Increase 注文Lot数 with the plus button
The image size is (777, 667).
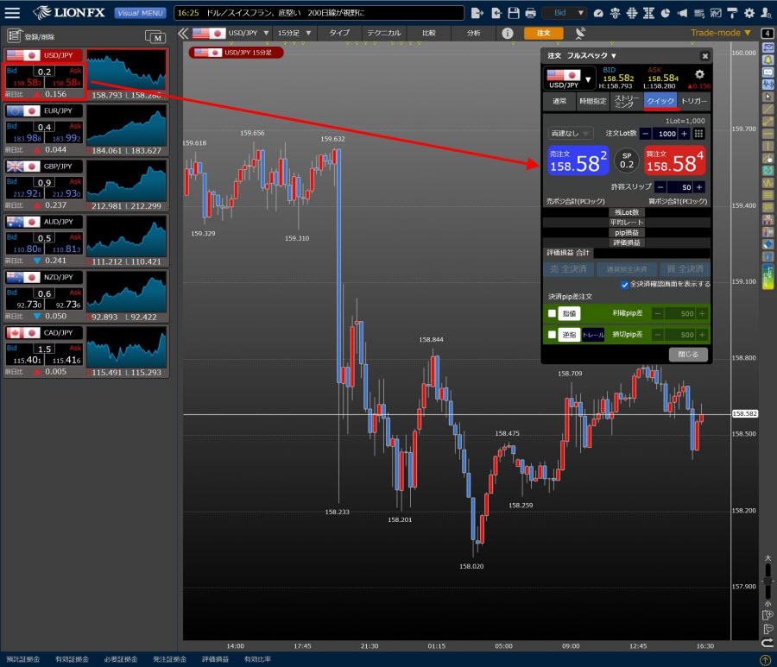point(685,134)
